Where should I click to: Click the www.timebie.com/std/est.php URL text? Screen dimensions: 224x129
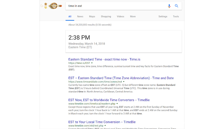coord(86,125)
